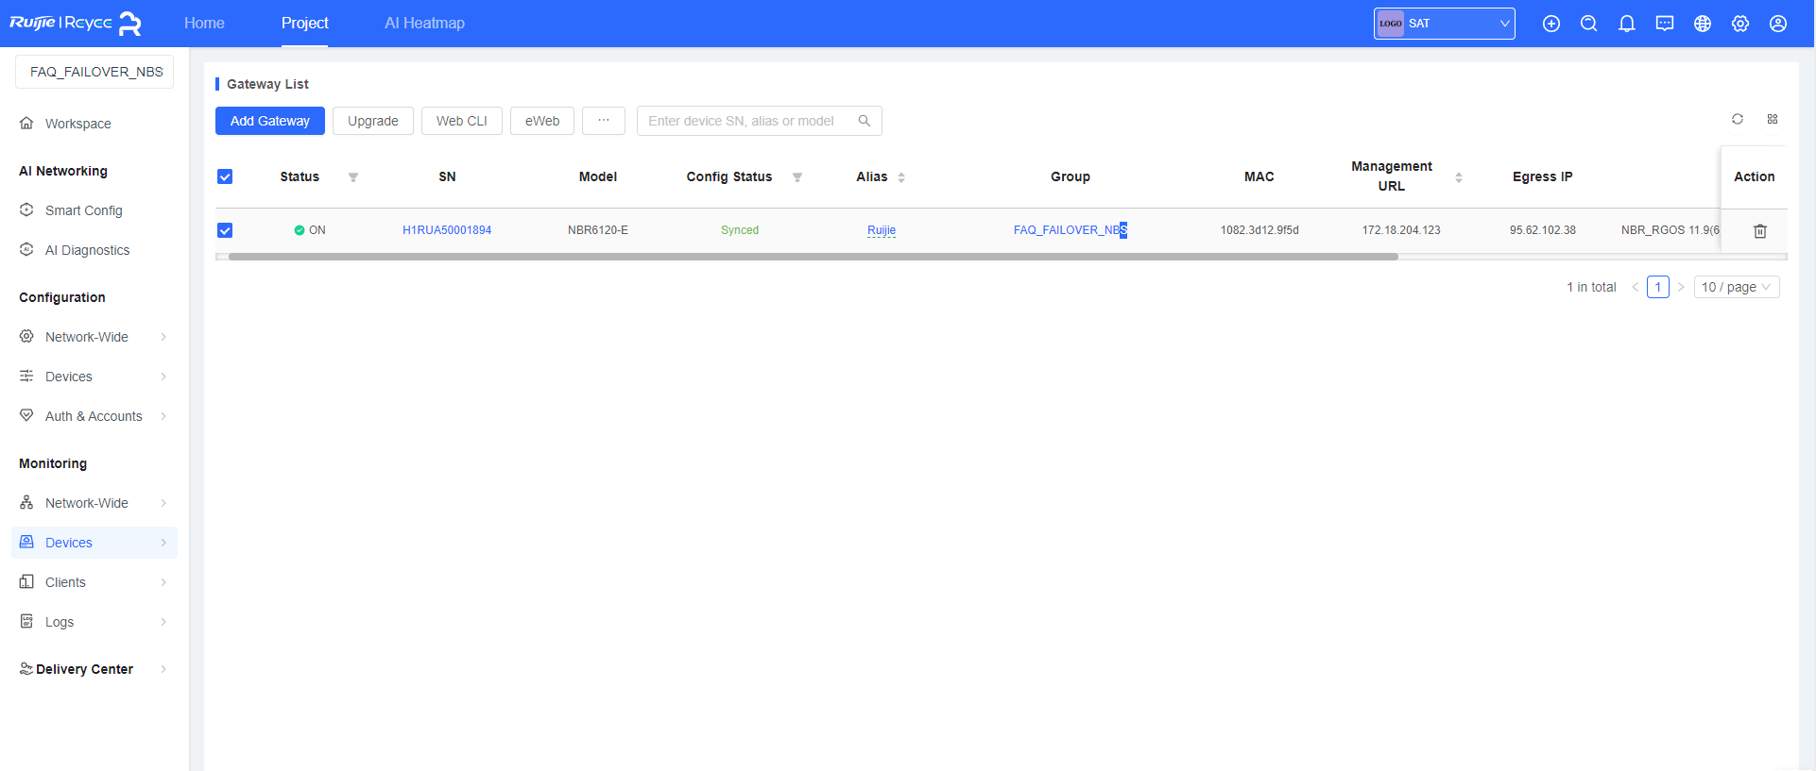Expand Delivery Center menu
1816x771 pixels.
[x=94, y=669]
